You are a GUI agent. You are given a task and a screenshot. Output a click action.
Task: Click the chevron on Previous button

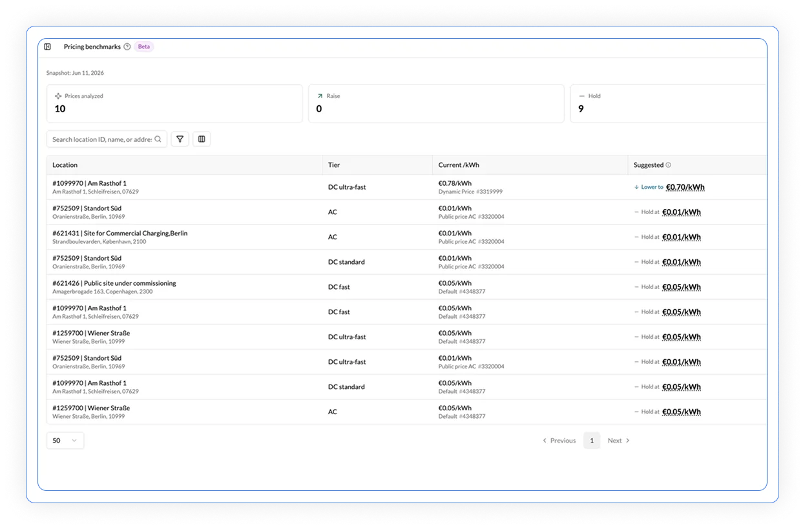(x=545, y=441)
